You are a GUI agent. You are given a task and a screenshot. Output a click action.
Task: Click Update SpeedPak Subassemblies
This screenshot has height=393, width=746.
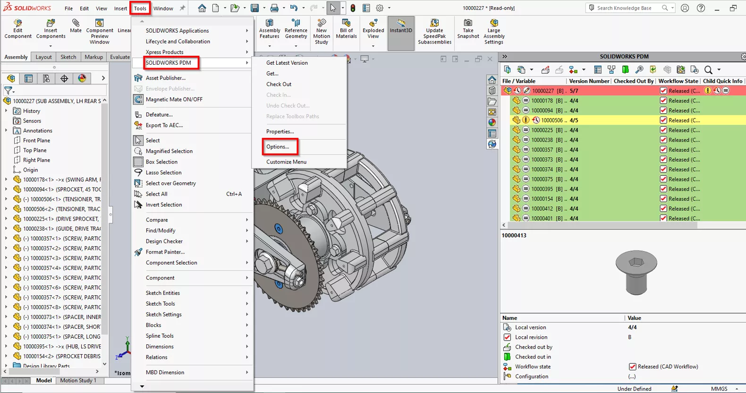434,32
